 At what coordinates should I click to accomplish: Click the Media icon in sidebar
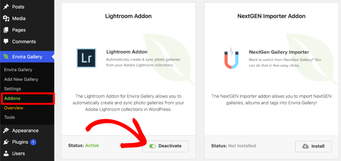6,19
